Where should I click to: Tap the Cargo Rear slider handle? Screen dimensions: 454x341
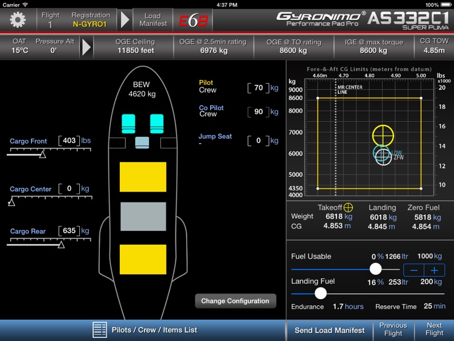click(61, 245)
